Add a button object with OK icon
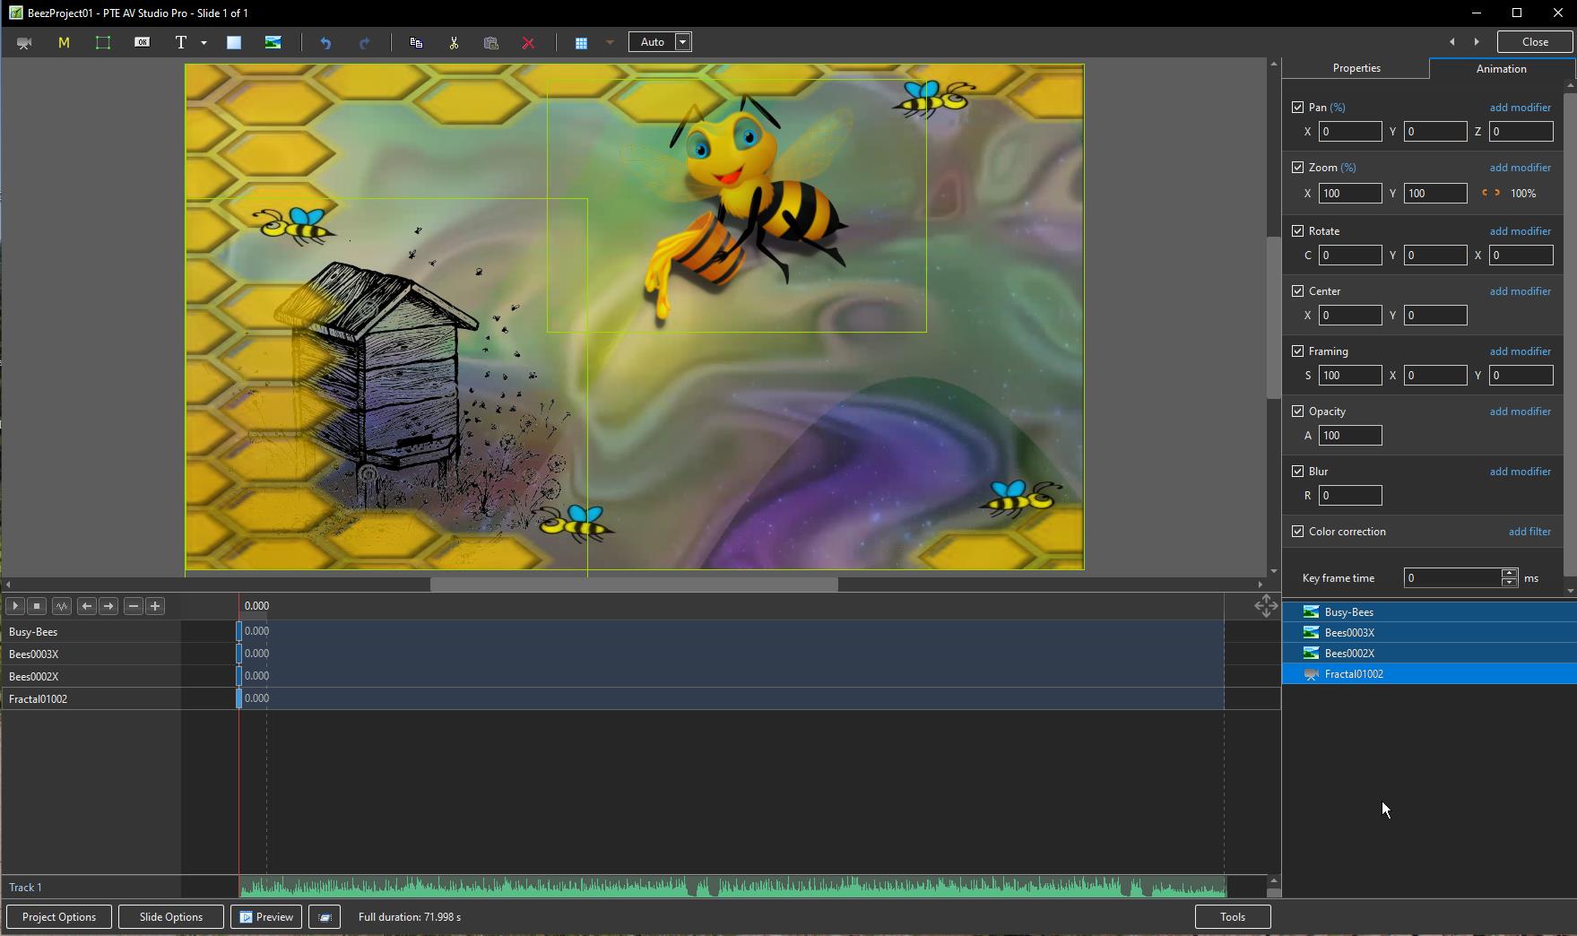Screen dimensions: 1577x936 pyautogui.click(x=143, y=42)
